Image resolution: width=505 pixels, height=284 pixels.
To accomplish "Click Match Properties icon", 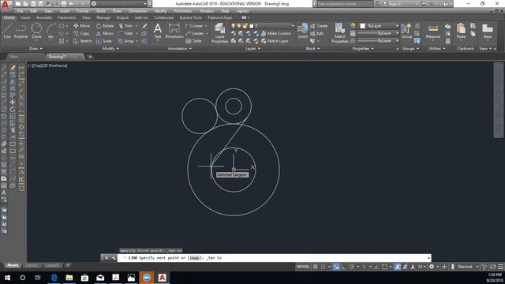I will [x=340, y=33].
